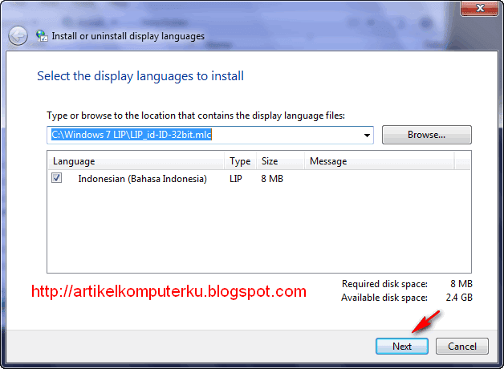The height and width of the screenshot is (369, 504).
Task: Click the Message column header
Action: pos(380,161)
